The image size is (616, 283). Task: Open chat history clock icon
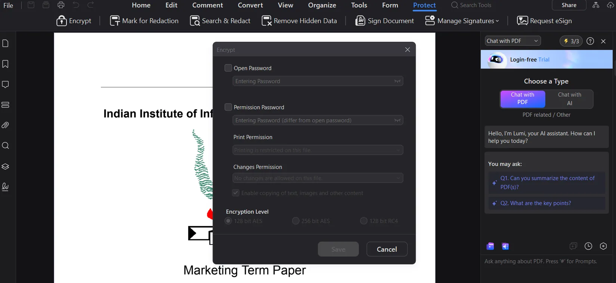pyautogui.click(x=588, y=246)
